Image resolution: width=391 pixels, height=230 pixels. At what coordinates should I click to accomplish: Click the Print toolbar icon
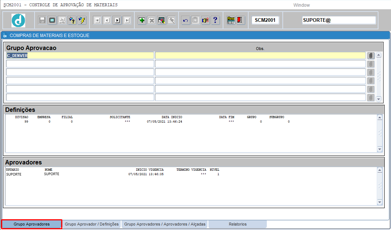tap(62, 20)
